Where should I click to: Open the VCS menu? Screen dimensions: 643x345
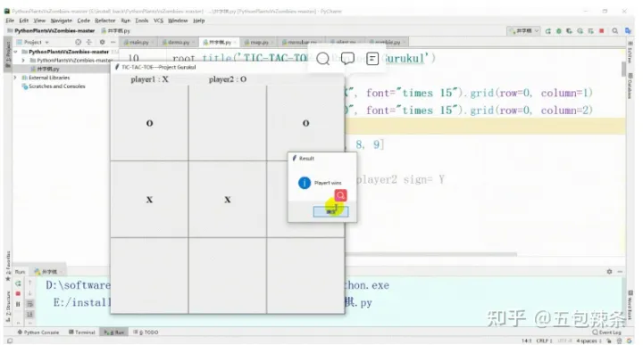click(158, 21)
